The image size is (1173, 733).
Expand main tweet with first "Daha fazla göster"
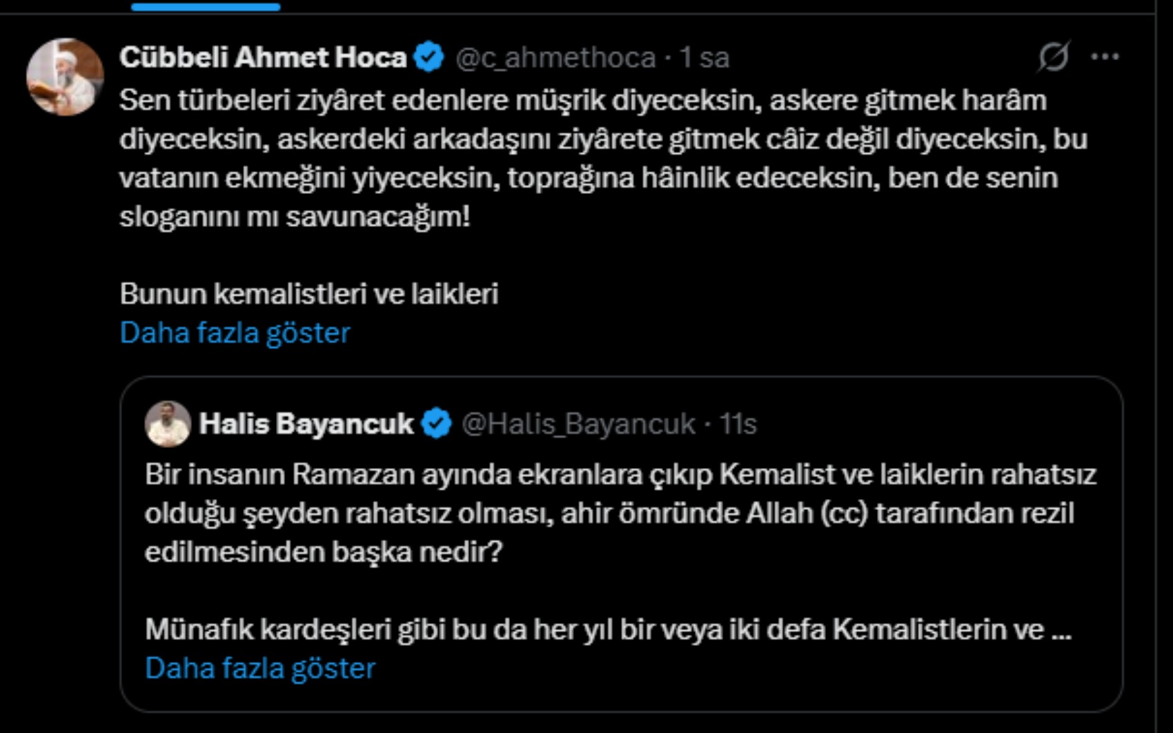click(x=235, y=333)
